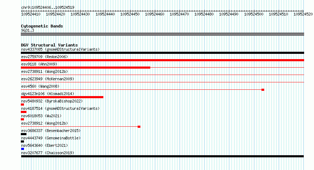The height and width of the screenshot is (170, 314).
Task: Select nsv6018053 (Wu2021) label
Action: coord(41,116)
